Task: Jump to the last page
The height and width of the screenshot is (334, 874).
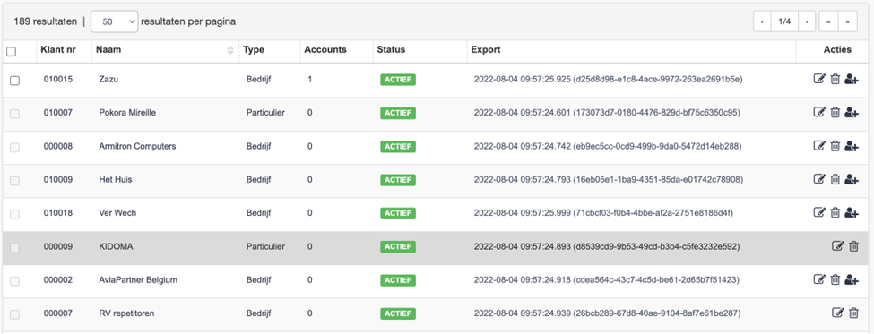Action: [848, 21]
